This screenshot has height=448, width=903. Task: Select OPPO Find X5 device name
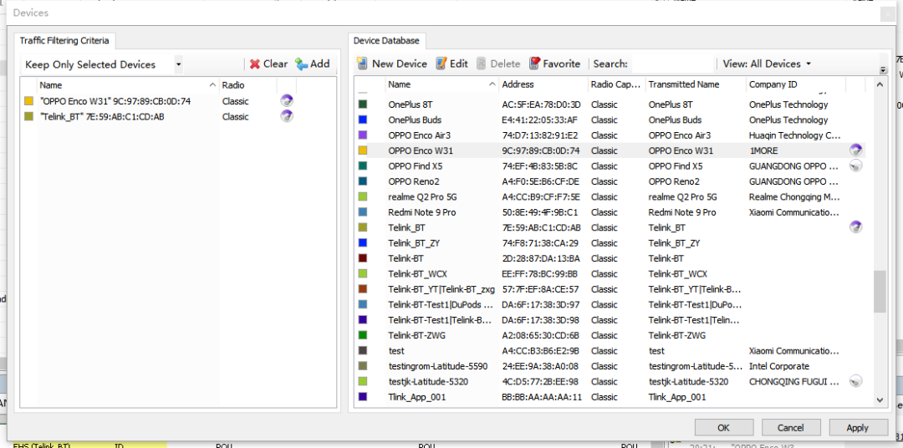click(x=416, y=165)
